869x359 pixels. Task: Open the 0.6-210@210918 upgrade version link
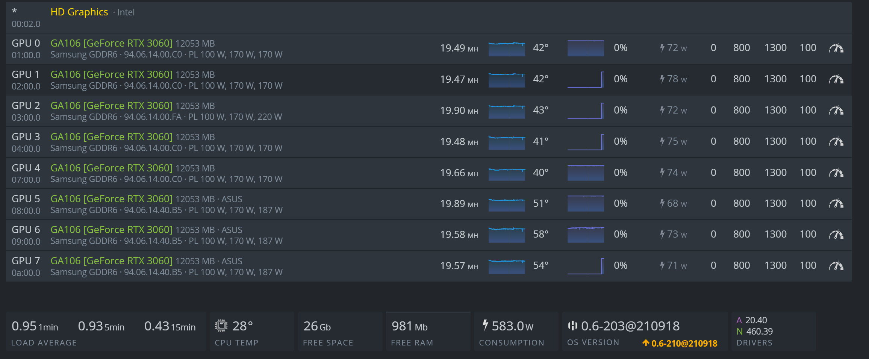click(684, 343)
